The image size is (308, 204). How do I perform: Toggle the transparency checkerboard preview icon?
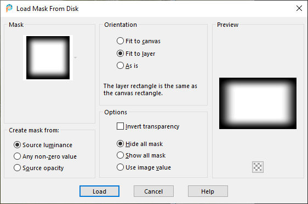click(258, 167)
